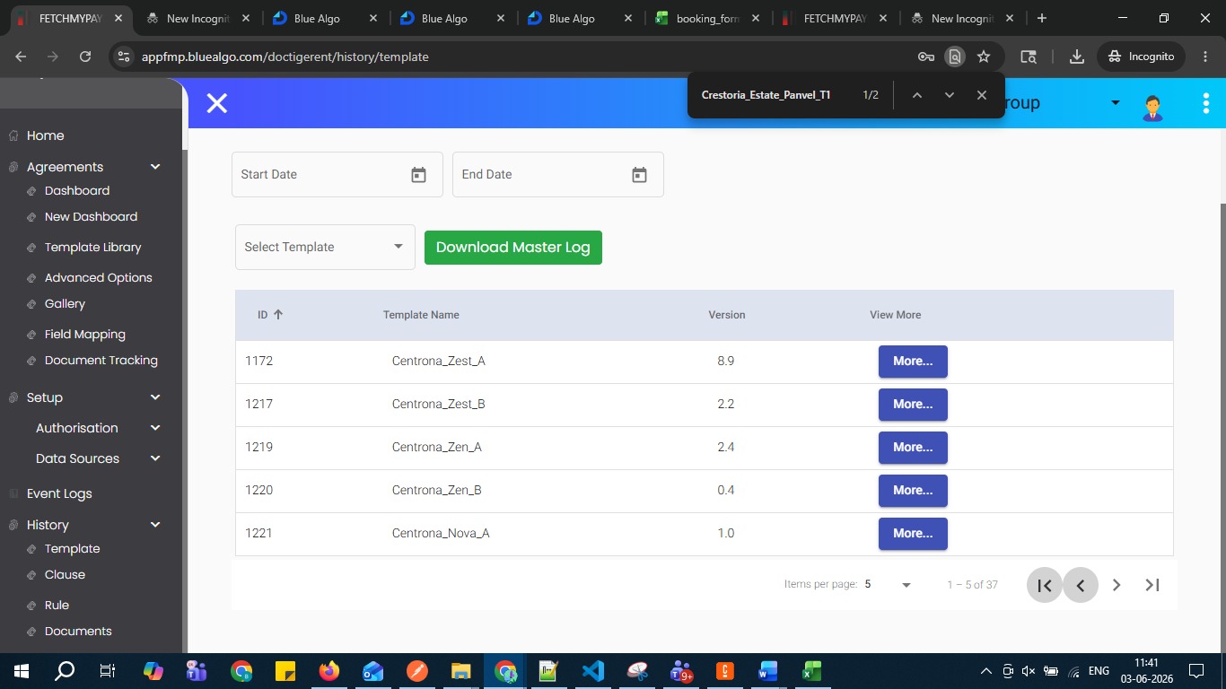This screenshot has width=1226, height=689.
Task: Close the find-in-page bar
Action: click(x=981, y=95)
